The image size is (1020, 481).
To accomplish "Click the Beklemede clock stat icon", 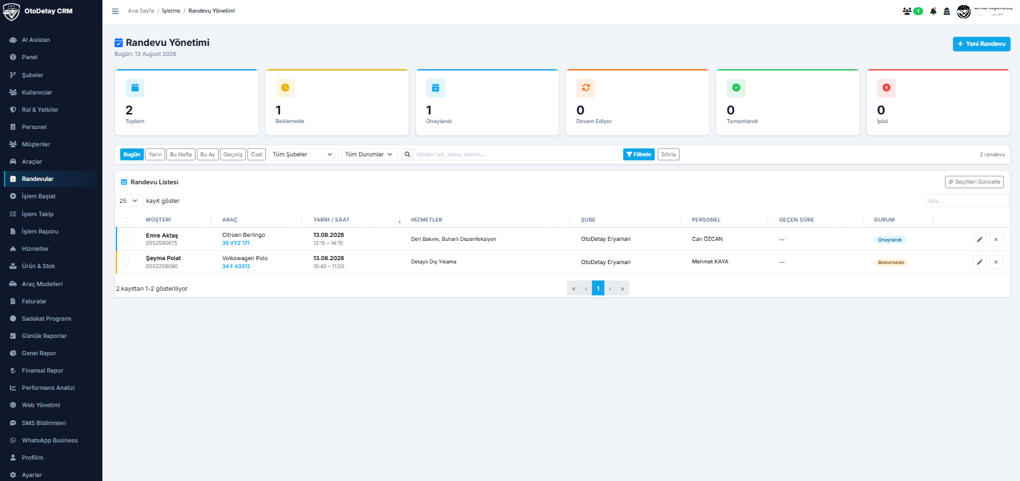I will click(285, 88).
